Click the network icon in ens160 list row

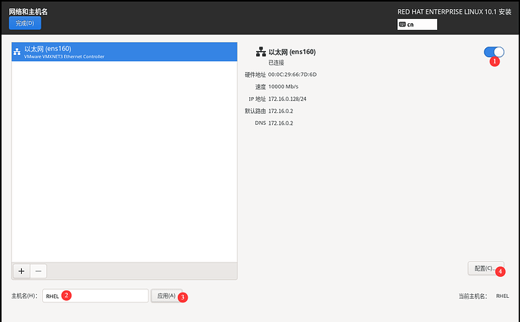click(x=17, y=52)
